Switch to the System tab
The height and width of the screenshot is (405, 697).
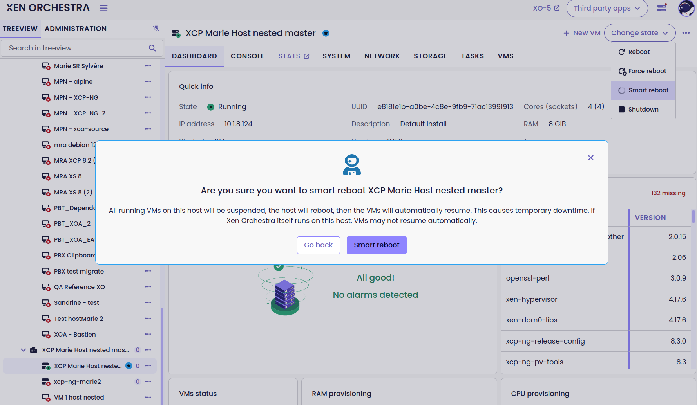tap(337, 56)
